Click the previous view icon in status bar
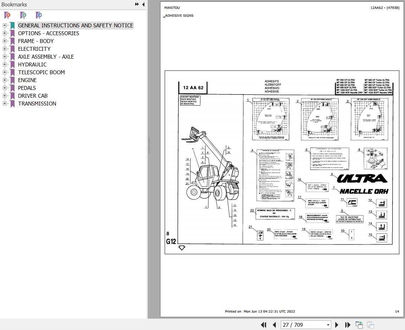This screenshot has width=405, height=330. pos(359,325)
